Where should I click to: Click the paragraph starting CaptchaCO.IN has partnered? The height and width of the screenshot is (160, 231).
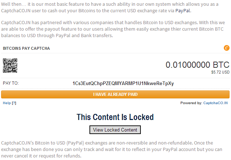tap(113, 29)
